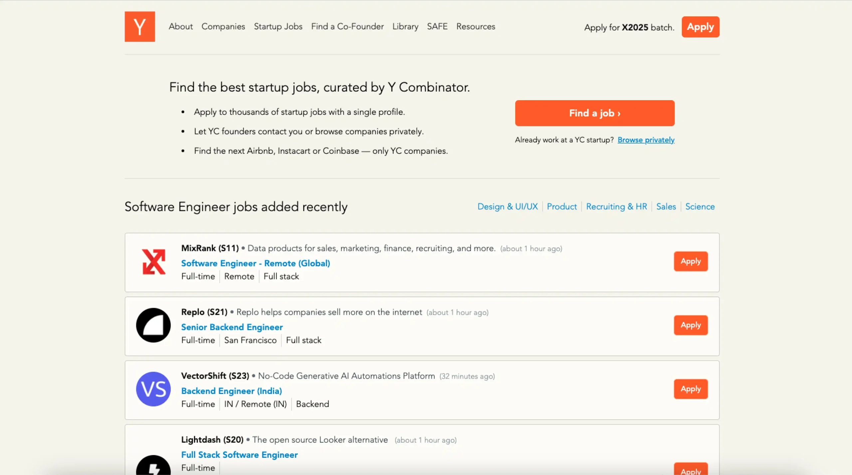The height and width of the screenshot is (475, 852).
Task: Click the IN / Remote (IN) tag
Action: pyautogui.click(x=256, y=404)
